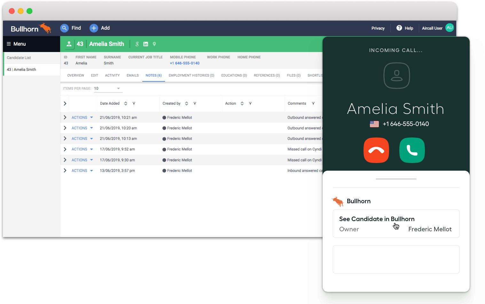Screen dimensions: 485x304
Task: Click the macOS green maximize window button
Action: pyautogui.click(x=29, y=11)
